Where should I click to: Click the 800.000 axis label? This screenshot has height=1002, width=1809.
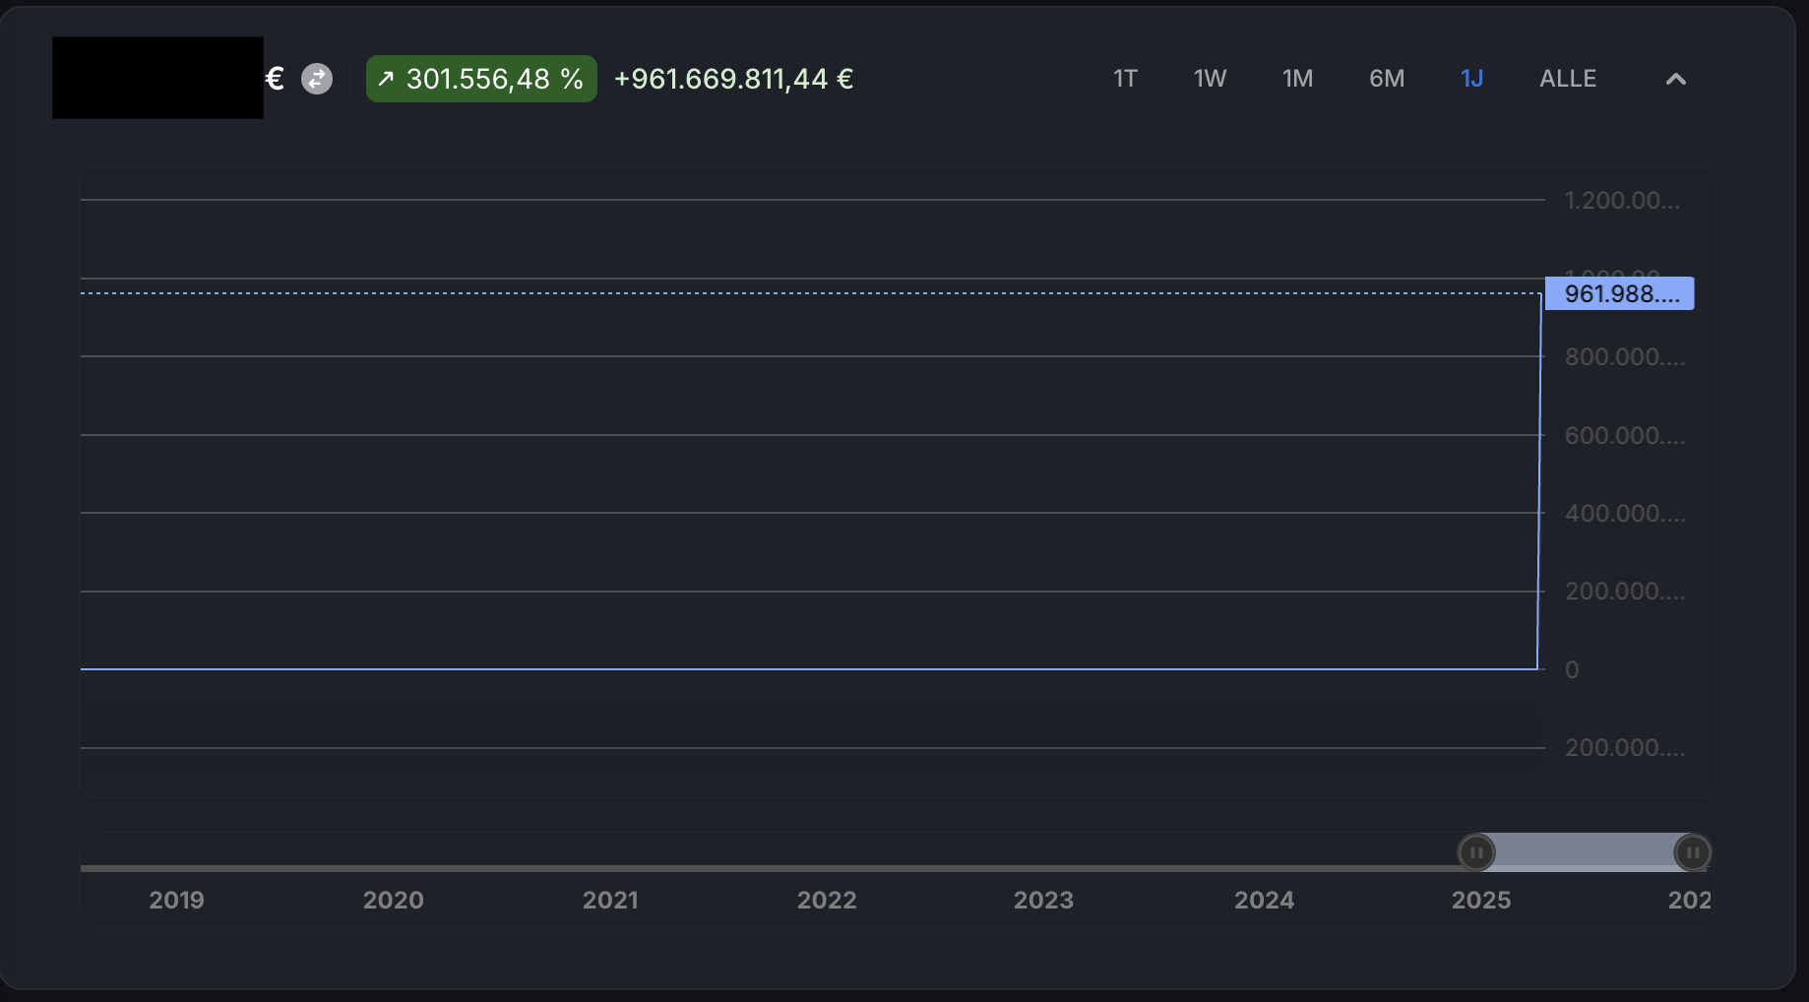point(1625,356)
